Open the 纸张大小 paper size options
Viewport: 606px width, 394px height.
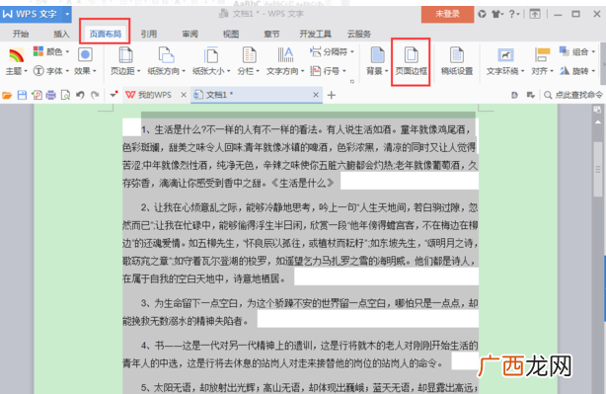pos(211,61)
